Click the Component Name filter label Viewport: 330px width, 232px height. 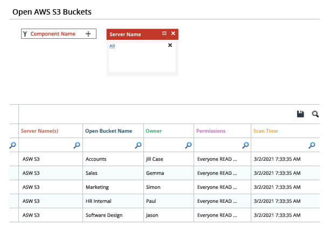click(53, 34)
